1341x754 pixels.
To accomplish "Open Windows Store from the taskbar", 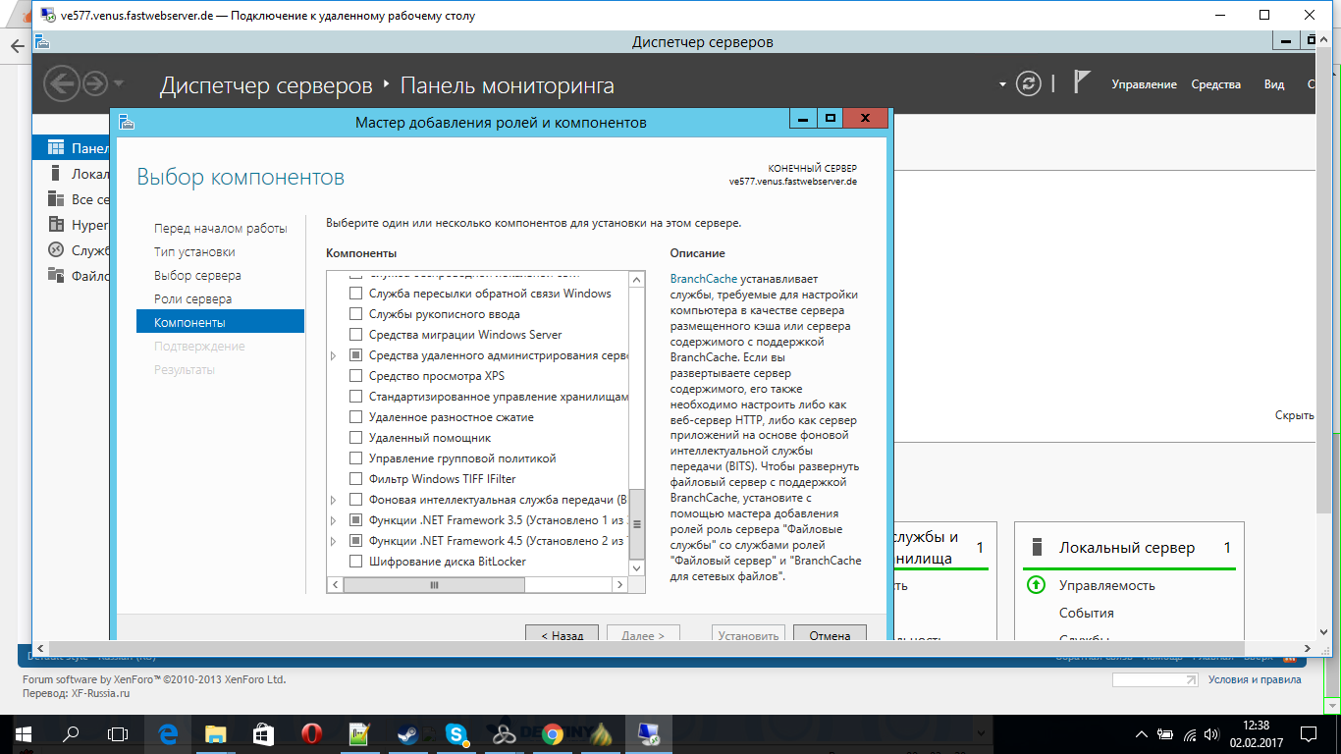I will pyautogui.click(x=263, y=733).
